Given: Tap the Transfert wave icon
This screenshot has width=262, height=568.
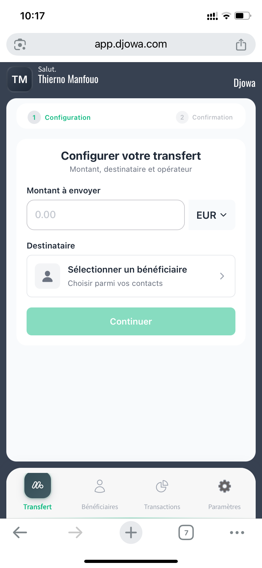Looking at the screenshot, I should click(38, 485).
